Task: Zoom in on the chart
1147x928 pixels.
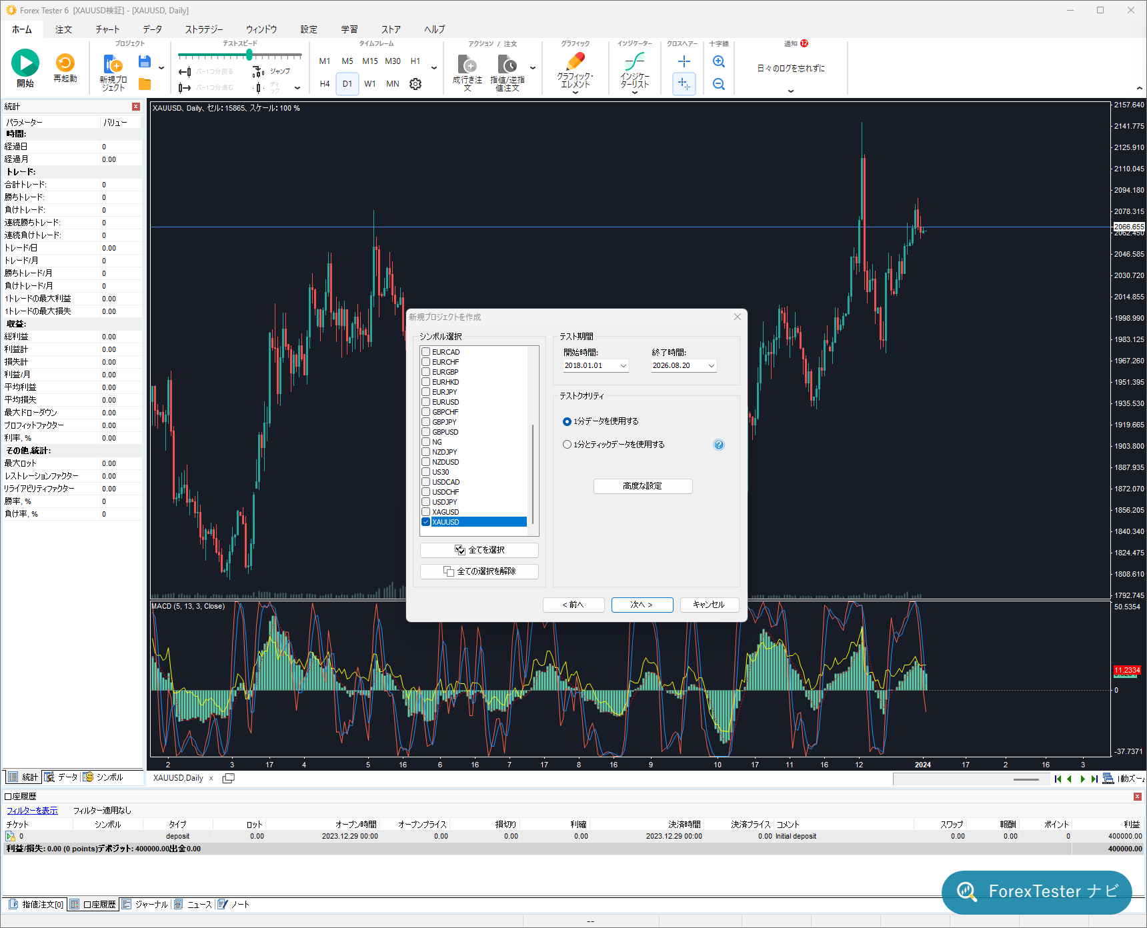Action: coord(719,62)
